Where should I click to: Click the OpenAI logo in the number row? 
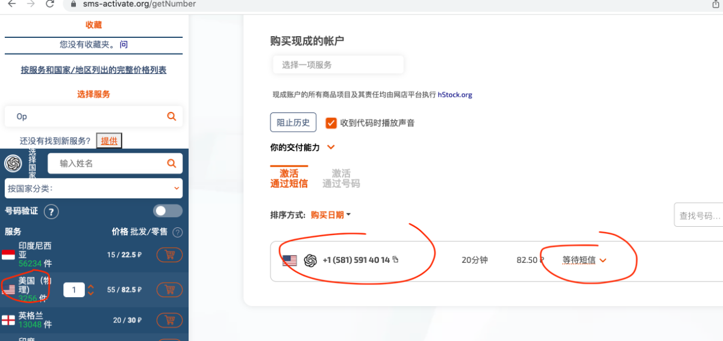[310, 260]
